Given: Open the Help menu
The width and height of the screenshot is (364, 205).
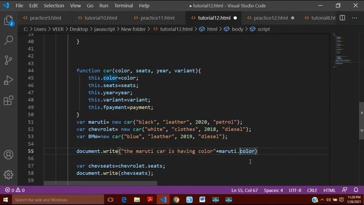Looking at the screenshot, I should (x=144, y=6).
